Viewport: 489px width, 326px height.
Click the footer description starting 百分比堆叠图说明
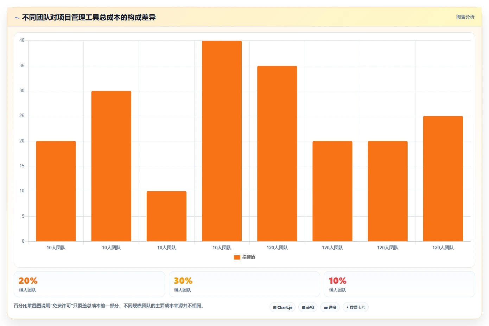[109, 306]
